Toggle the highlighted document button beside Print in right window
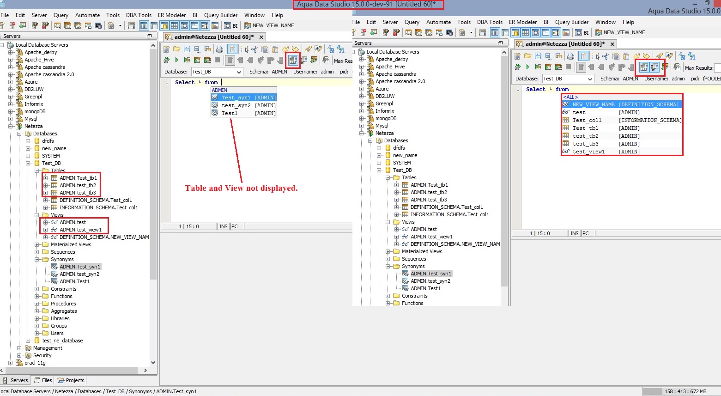This screenshot has height=396, width=721. click(x=583, y=56)
